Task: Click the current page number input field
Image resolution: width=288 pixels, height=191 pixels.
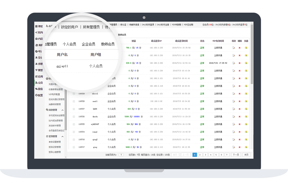Action: [x=121, y=155]
